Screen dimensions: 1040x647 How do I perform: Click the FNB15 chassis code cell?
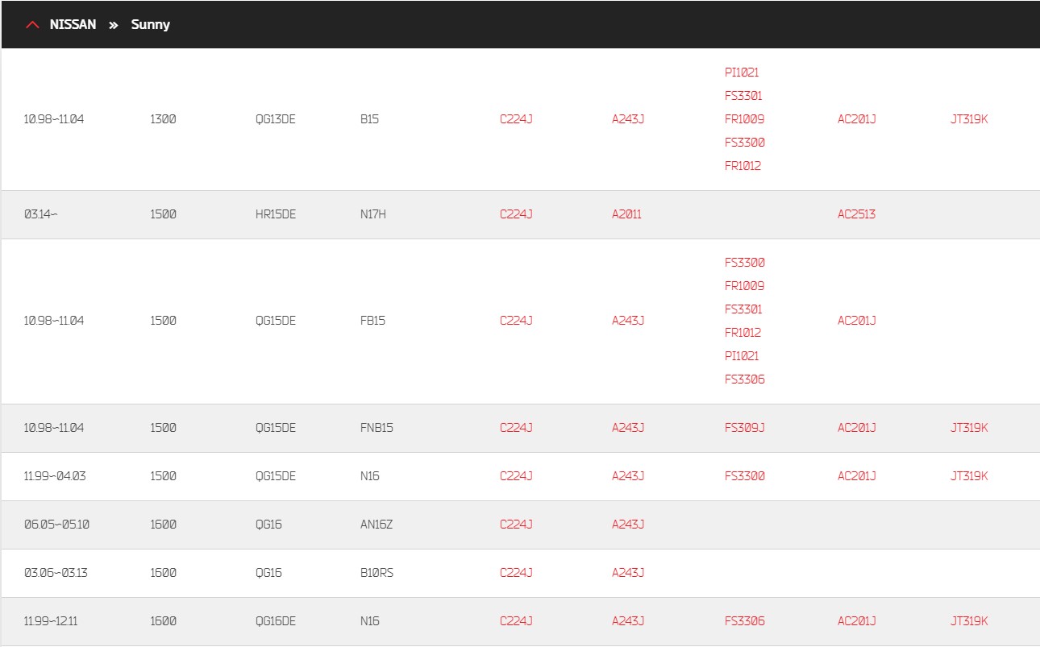pyautogui.click(x=376, y=428)
